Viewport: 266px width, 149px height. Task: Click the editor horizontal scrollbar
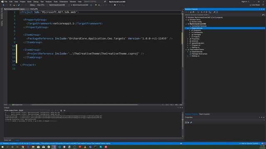point(85,105)
